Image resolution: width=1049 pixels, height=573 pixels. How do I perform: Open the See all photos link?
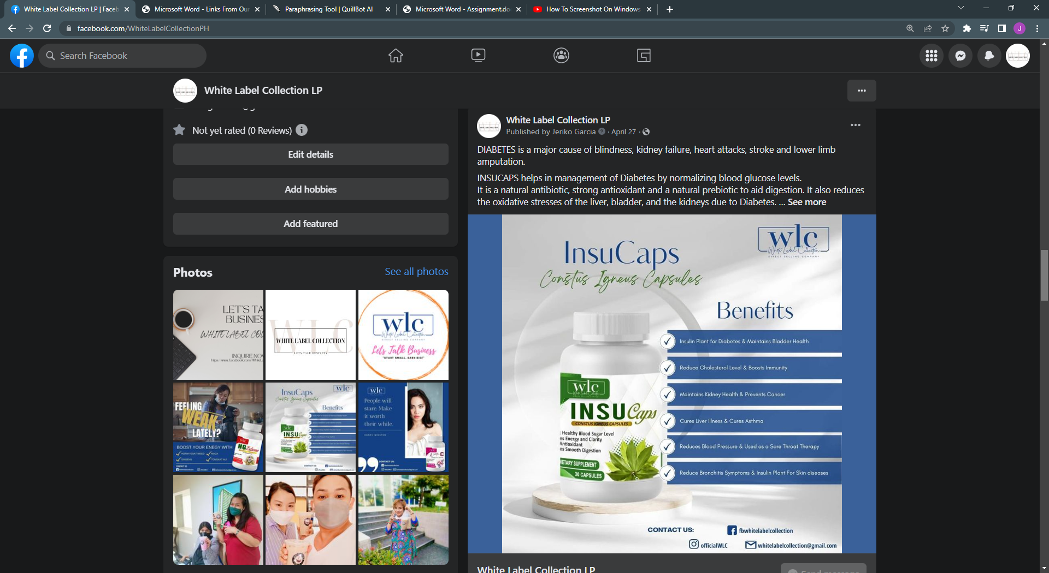coord(416,272)
